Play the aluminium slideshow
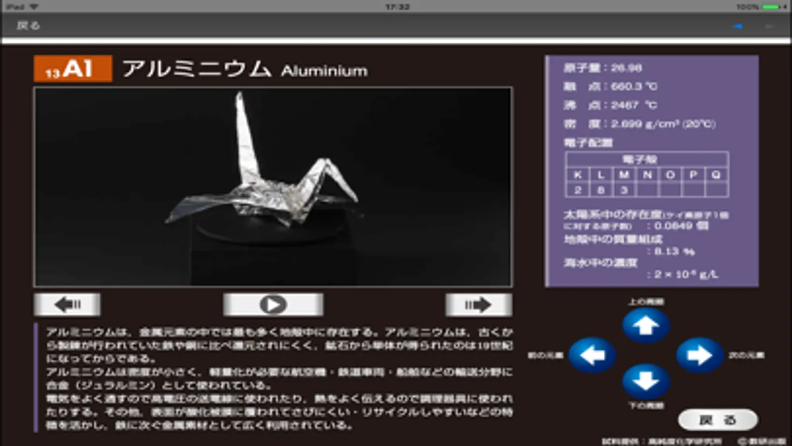 click(x=273, y=305)
